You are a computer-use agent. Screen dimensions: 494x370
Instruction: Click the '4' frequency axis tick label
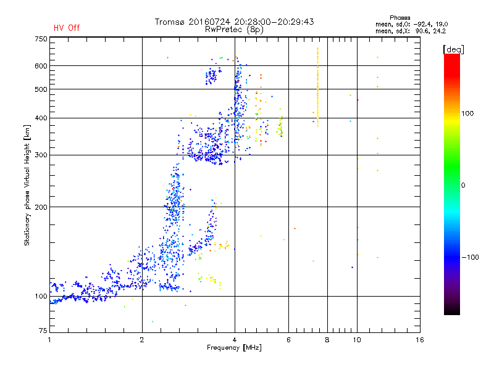click(x=235, y=340)
